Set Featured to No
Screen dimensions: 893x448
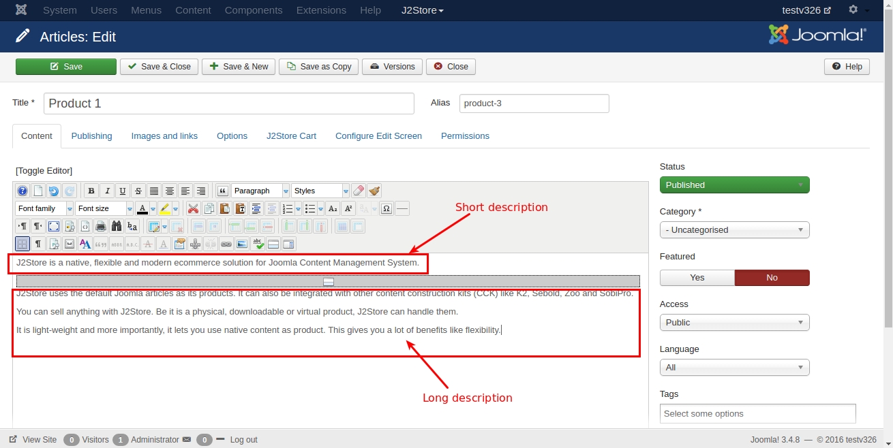coord(772,278)
